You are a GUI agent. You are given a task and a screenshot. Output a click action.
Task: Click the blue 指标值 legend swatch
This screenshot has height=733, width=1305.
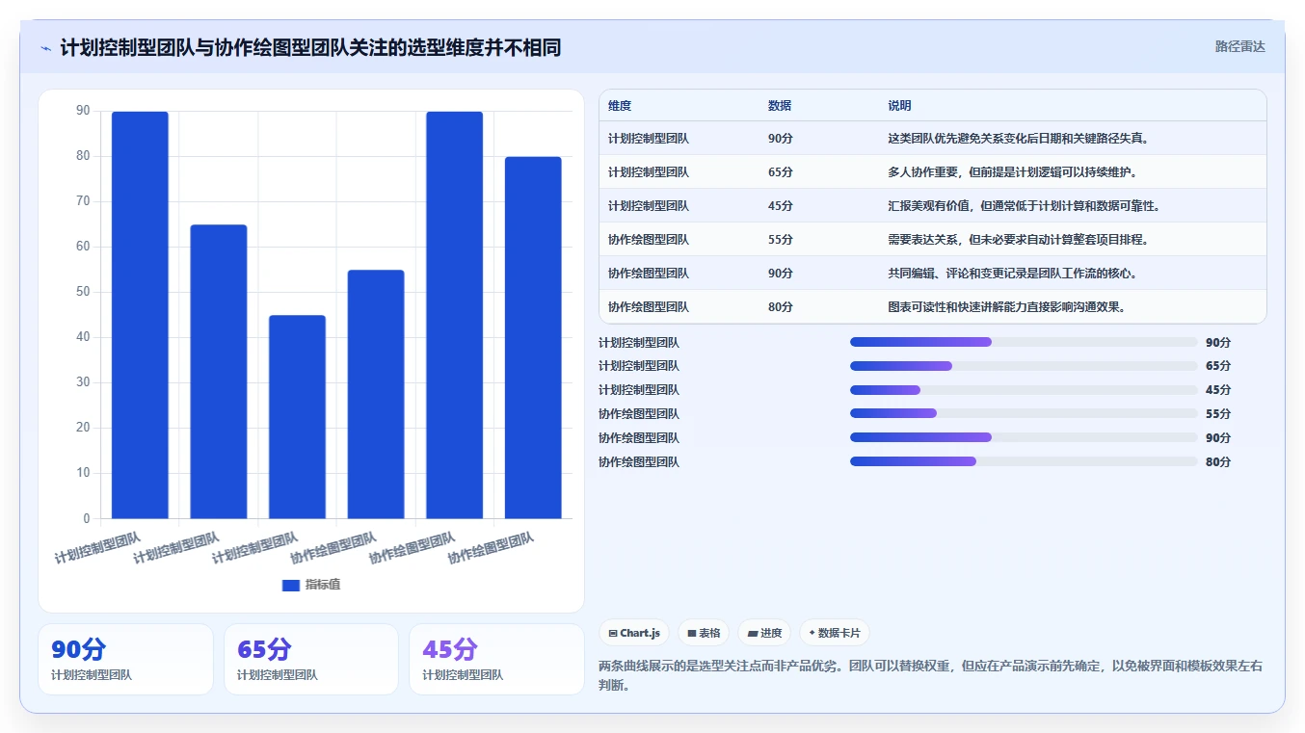291,585
